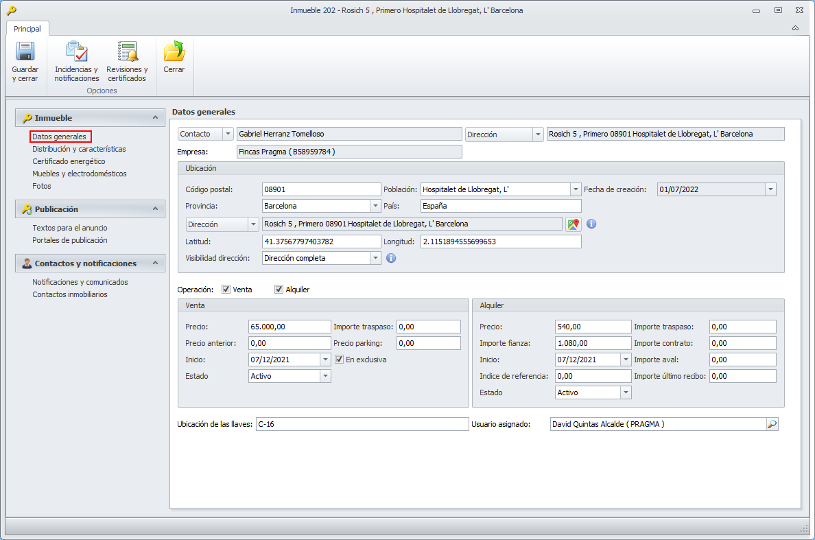Click the Cerrar folder icon
Image resolution: width=815 pixels, height=540 pixels.
(174, 52)
